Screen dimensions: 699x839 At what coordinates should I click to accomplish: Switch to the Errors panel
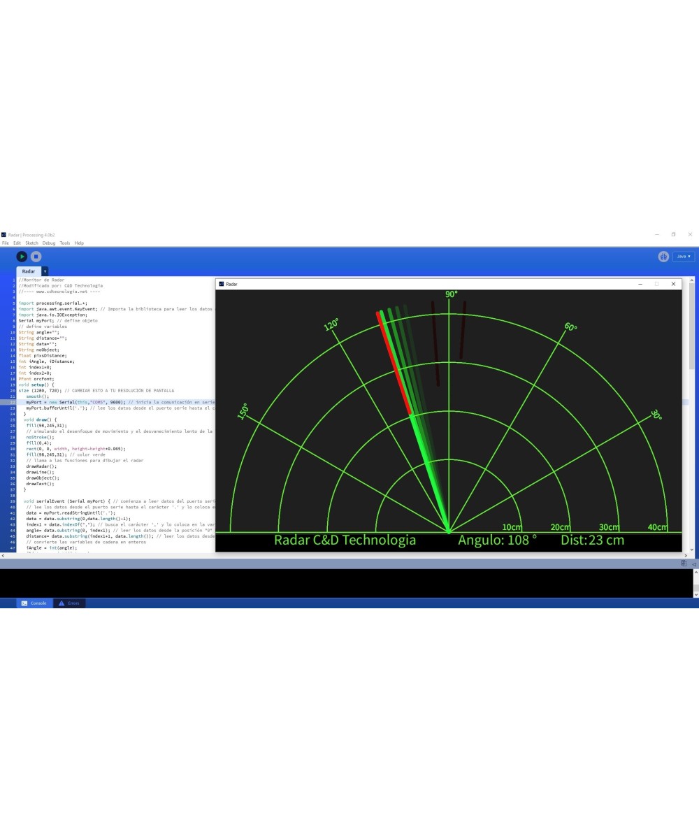(x=73, y=603)
